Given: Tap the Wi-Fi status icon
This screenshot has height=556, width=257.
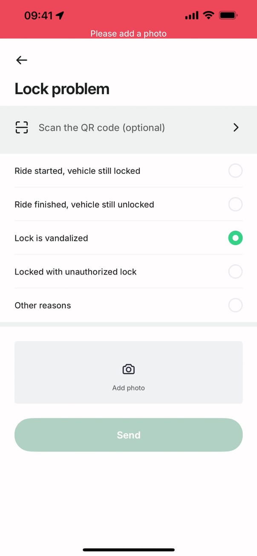Looking at the screenshot, I should click(x=208, y=16).
